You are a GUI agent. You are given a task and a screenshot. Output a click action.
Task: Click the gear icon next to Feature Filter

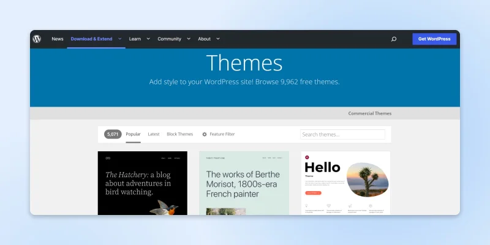[205, 134]
